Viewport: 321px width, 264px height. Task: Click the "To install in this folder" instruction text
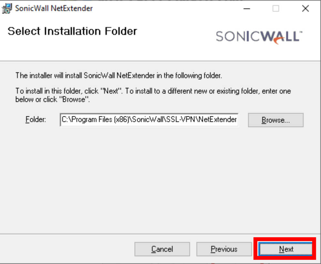(x=153, y=95)
